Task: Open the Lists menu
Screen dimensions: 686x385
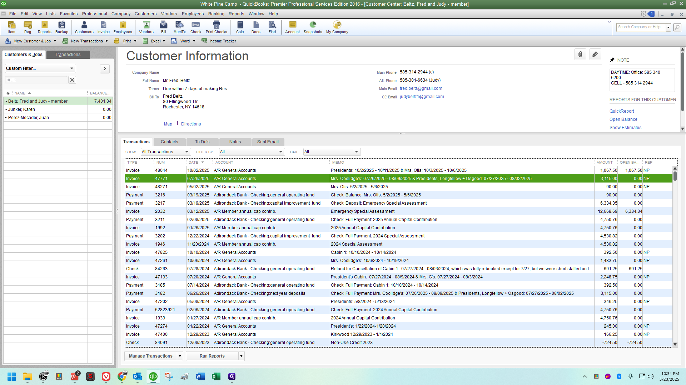Action: [51, 14]
